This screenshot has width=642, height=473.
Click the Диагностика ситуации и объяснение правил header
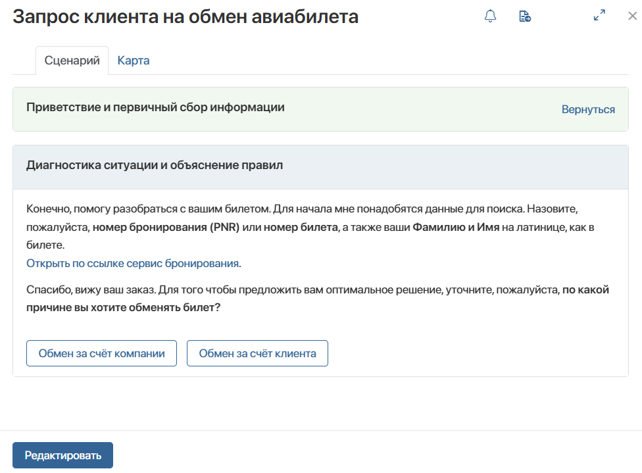(155, 165)
